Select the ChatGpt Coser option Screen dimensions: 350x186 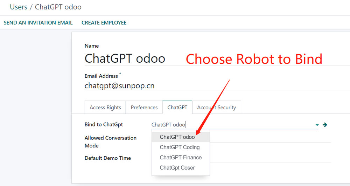[x=177, y=167]
